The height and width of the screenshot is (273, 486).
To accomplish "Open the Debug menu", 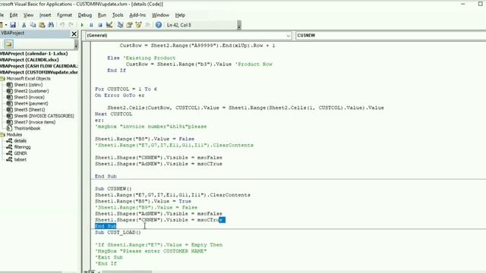I will pos(84,15).
